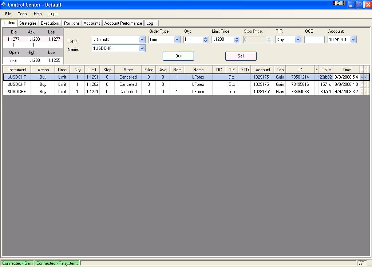Sort by the Filled column header

pos(149,70)
